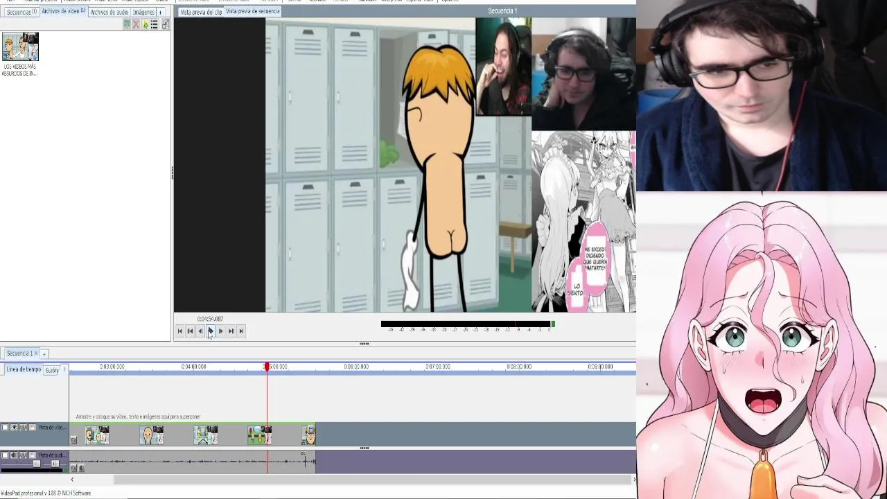887x499 pixels.
Task: Open the Secuencias bin tab
Action: click(21, 12)
